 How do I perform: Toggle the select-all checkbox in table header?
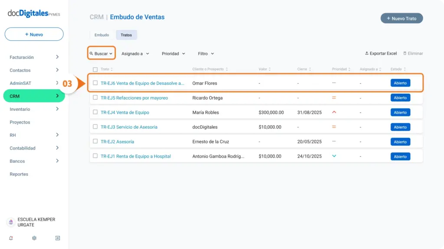pos(95,69)
